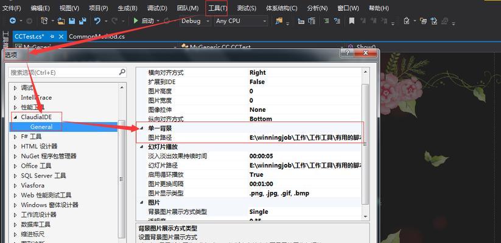Click the New Project toolbar icon

pyautogui.click(x=44, y=21)
